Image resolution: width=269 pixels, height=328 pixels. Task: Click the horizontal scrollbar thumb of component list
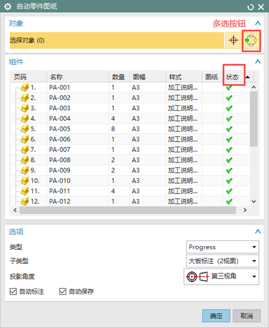[x=127, y=210]
